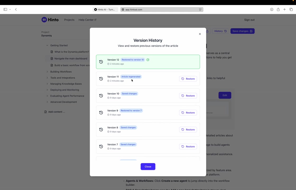The height and width of the screenshot is (190, 296).
Task: Restore Version 10 saved changes
Action: click(x=188, y=96)
